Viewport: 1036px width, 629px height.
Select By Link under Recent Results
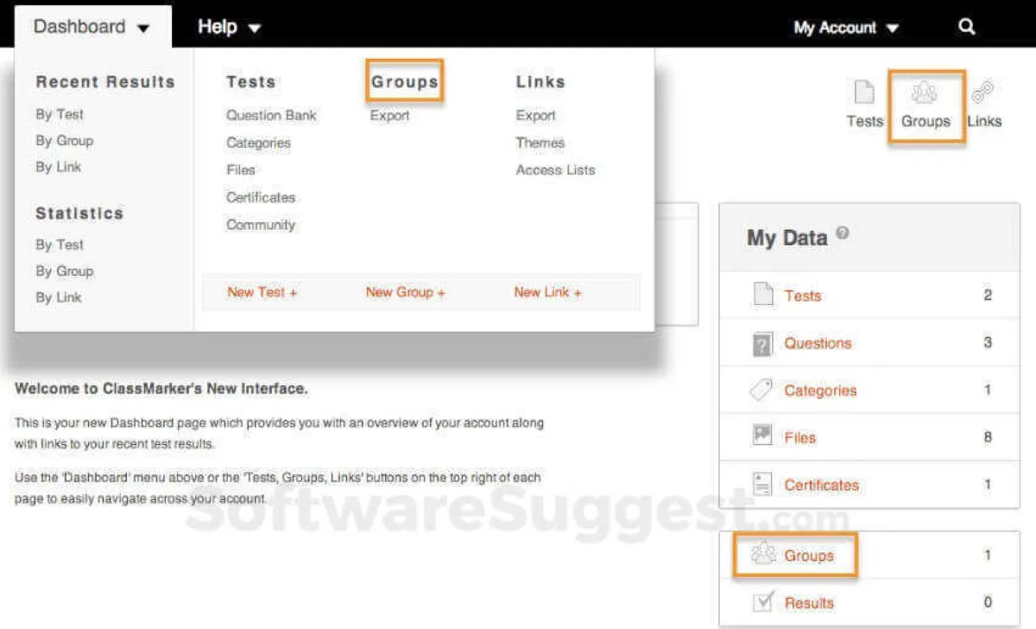coord(59,167)
